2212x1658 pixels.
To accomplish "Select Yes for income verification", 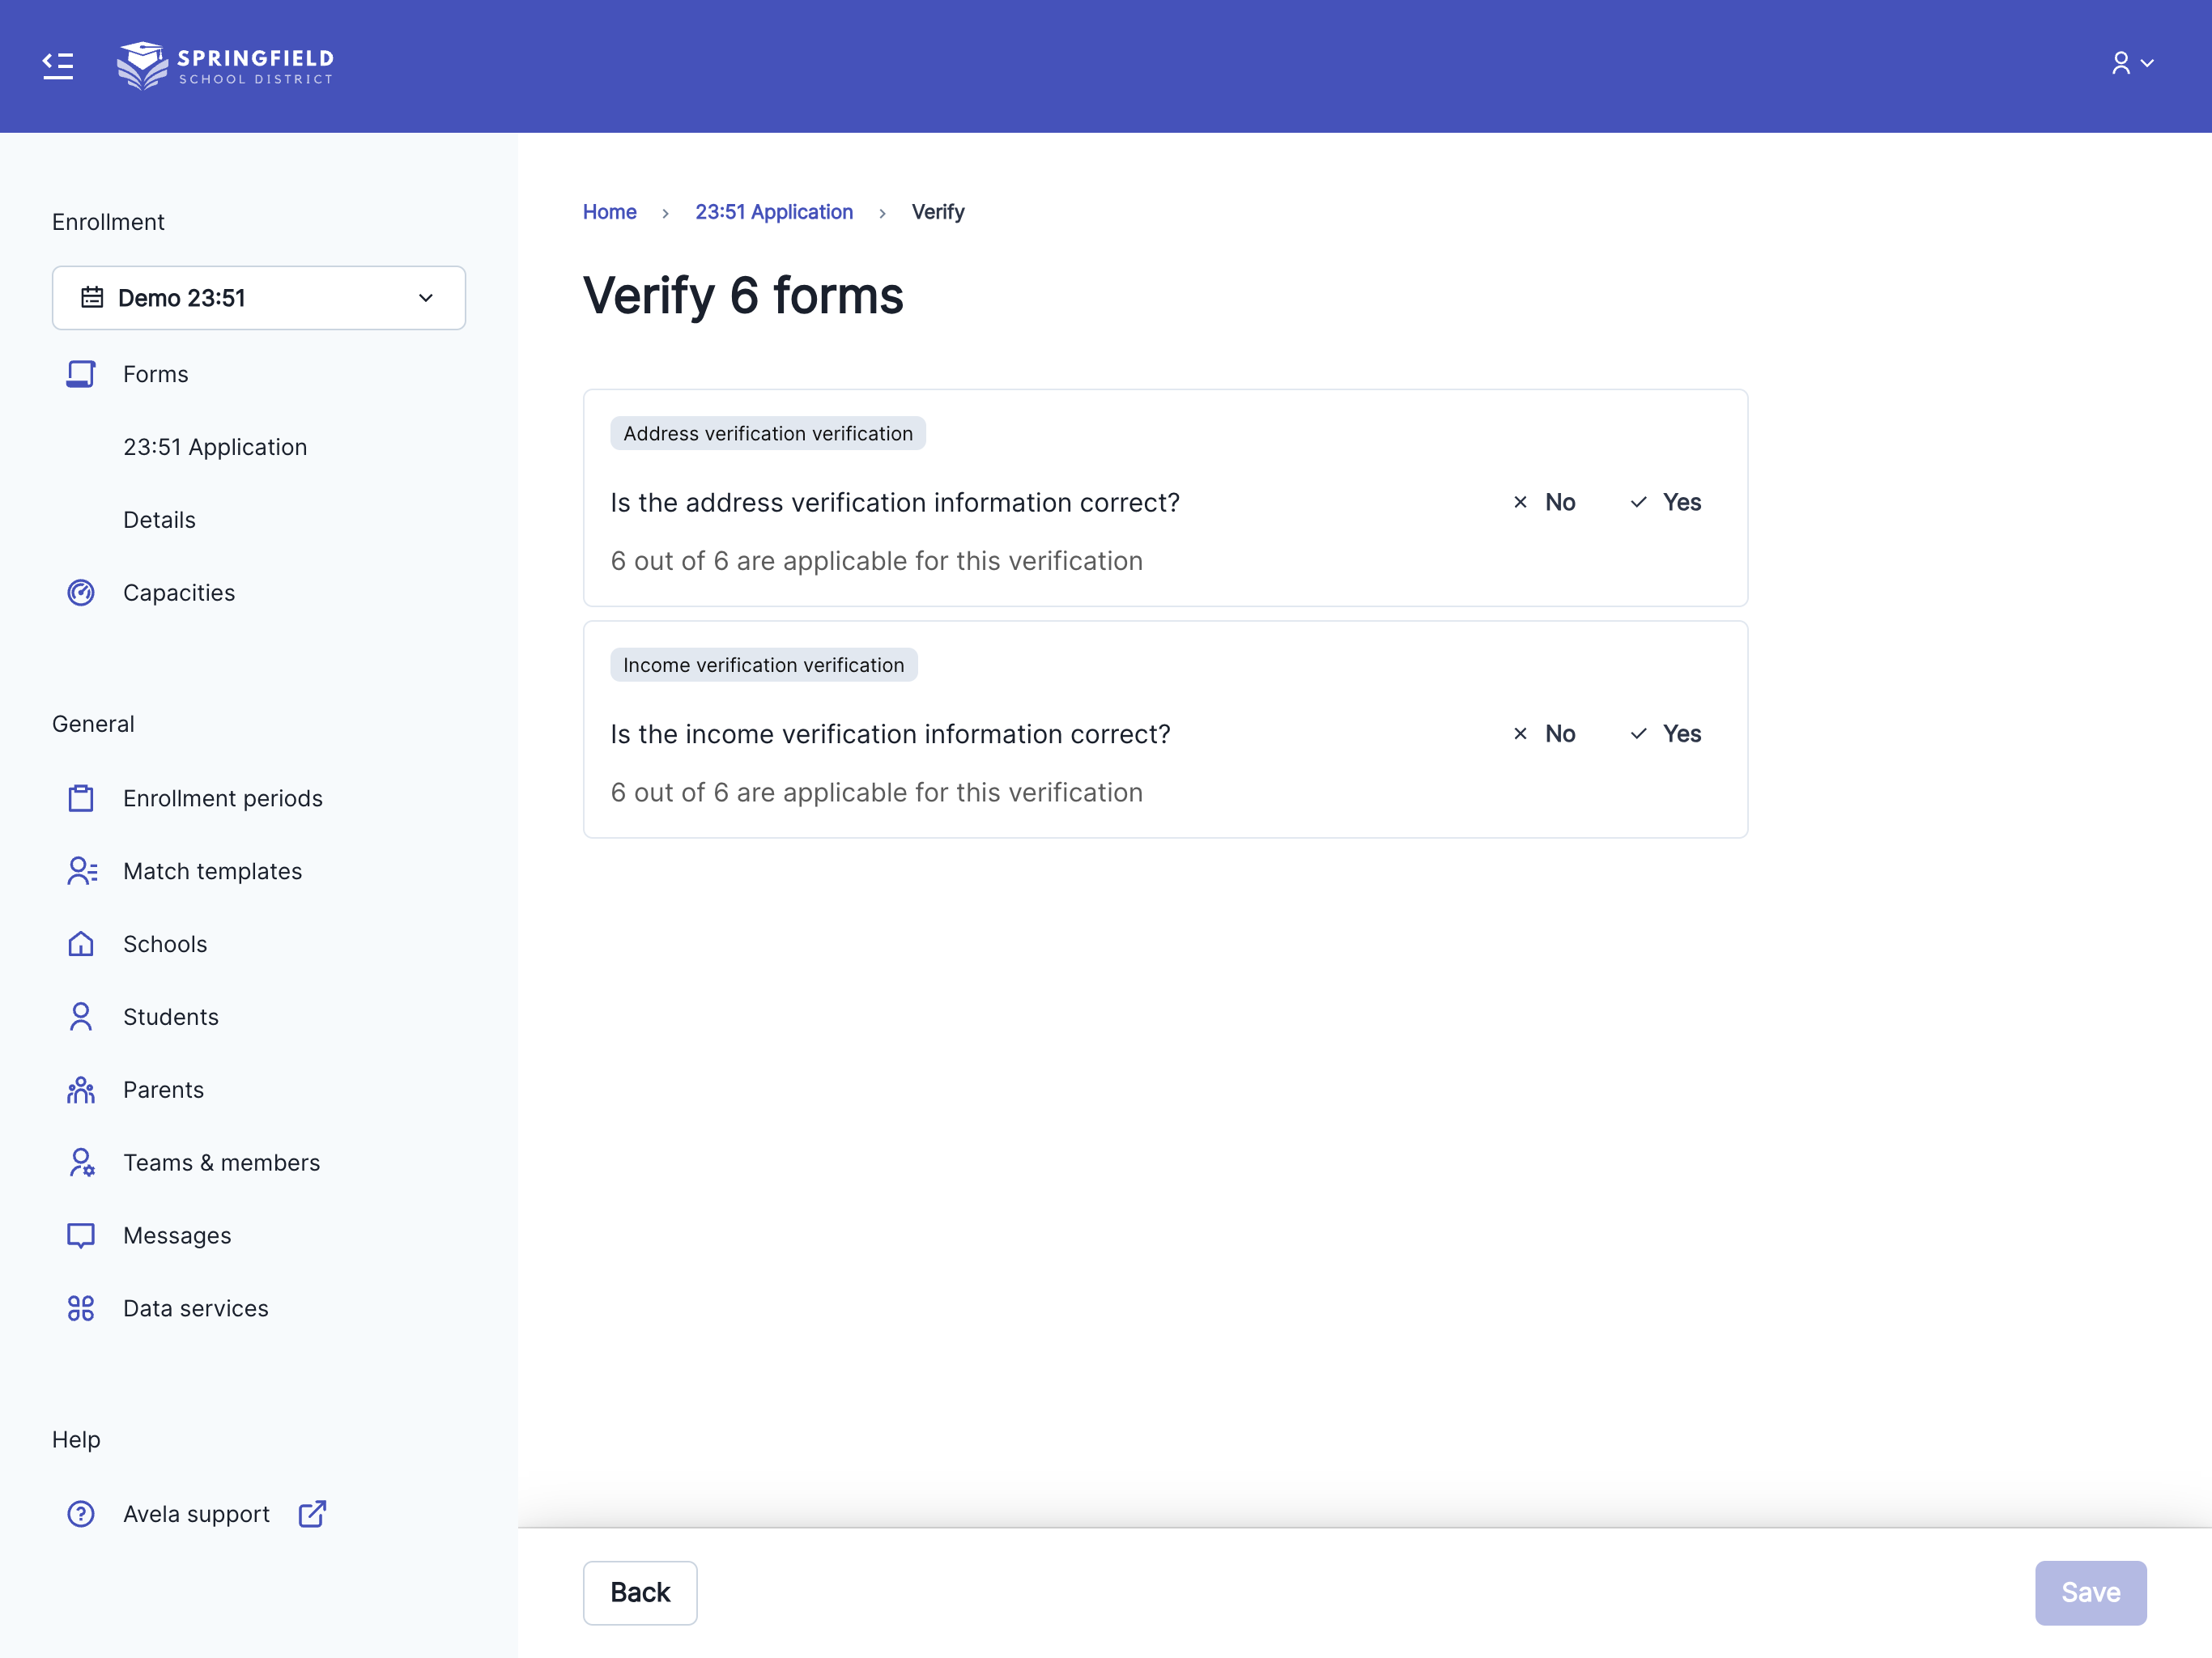I will (1666, 734).
